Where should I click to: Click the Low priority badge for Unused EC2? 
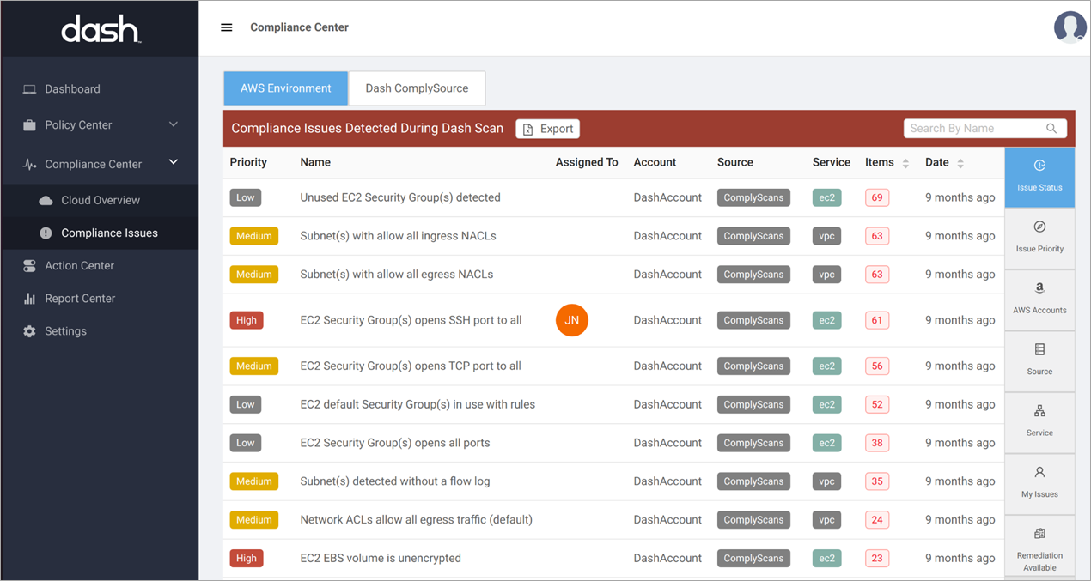[246, 197]
